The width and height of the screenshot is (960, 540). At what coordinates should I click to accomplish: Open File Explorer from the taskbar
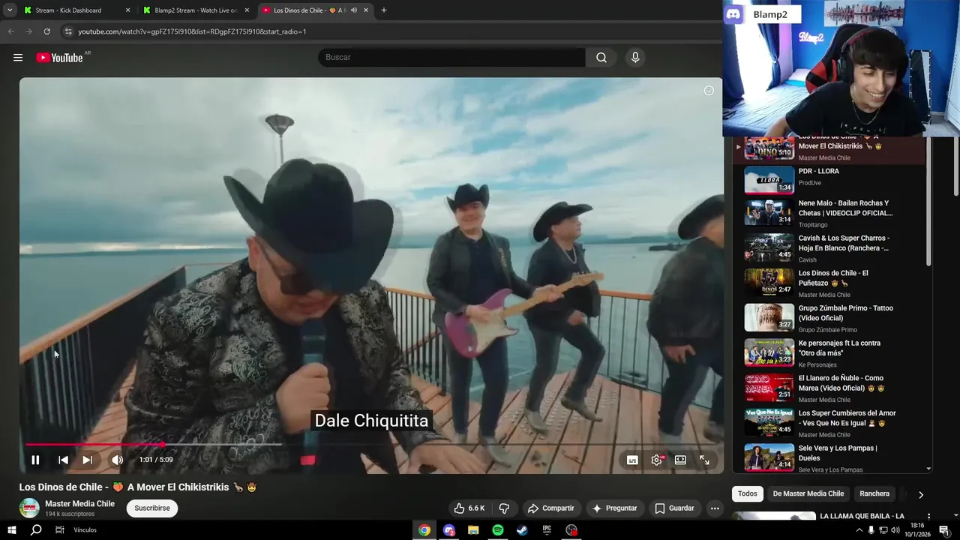click(x=473, y=530)
